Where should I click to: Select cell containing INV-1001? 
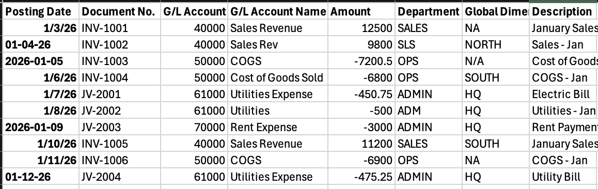pos(120,28)
